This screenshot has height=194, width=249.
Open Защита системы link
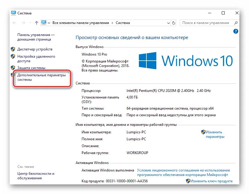(31, 68)
